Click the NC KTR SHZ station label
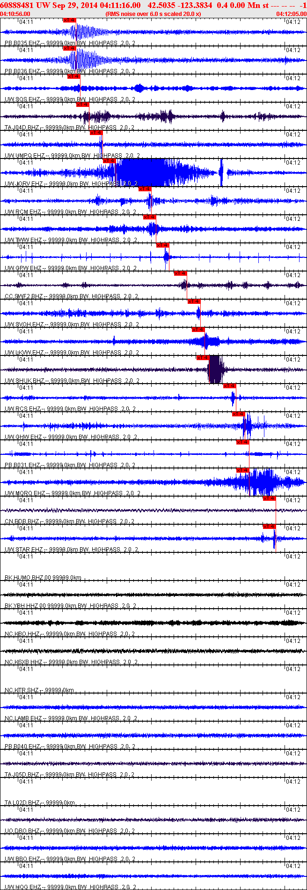This screenshot has width=307, height=890. [x=39, y=690]
